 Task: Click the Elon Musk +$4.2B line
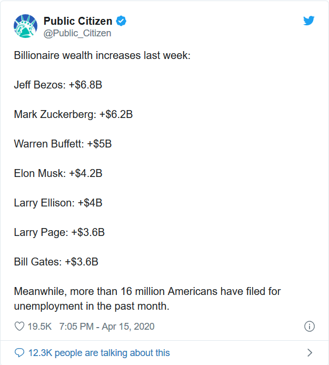coord(58,173)
